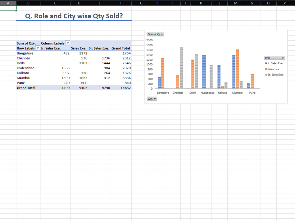Select column header C

(x=55, y=3)
